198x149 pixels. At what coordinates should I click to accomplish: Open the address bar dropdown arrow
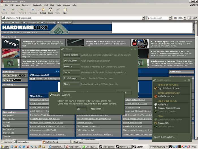[x=143, y=18]
